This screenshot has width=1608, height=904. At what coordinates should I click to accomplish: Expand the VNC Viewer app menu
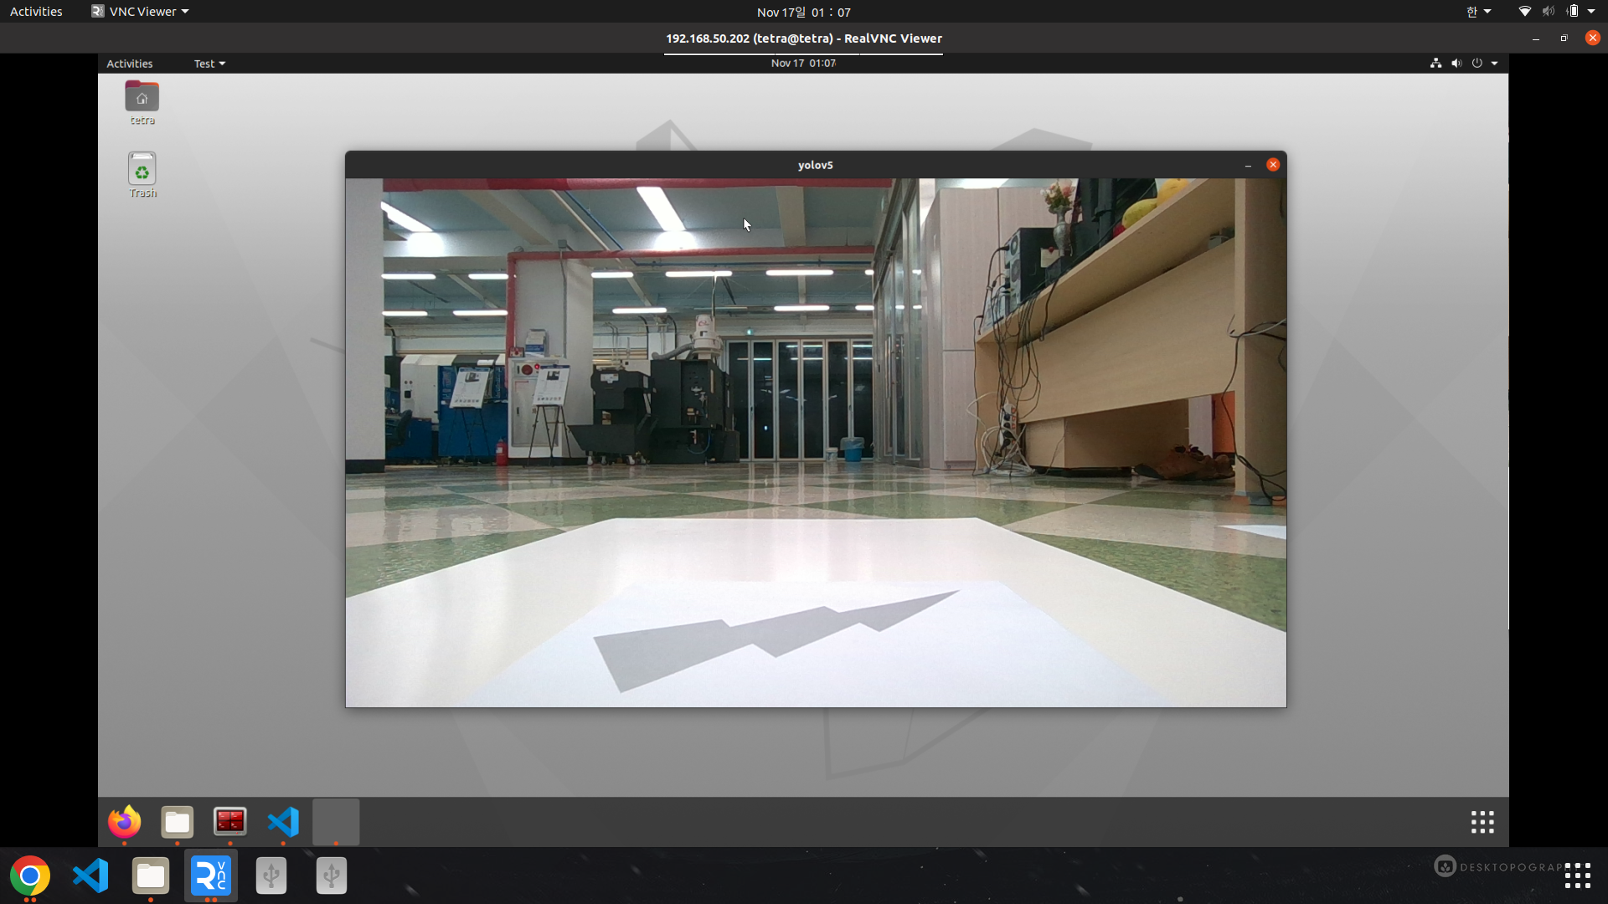point(141,12)
